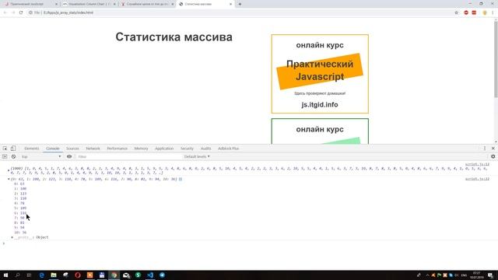Open Windows taskbar search
The width and height of the screenshot is (498, 280).
(x=17, y=275)
